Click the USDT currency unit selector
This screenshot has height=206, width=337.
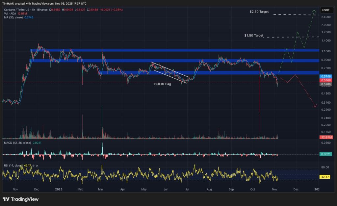(x=326, y=10)
